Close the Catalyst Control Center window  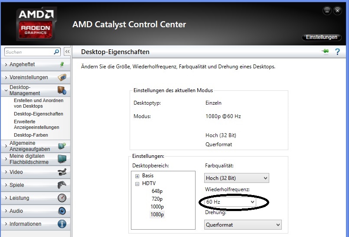coord(337,10)
